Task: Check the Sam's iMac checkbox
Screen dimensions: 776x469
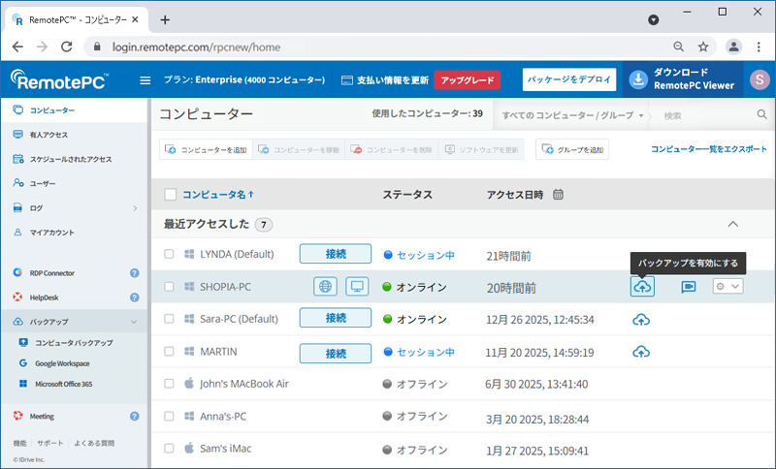Action: [169, 449]
